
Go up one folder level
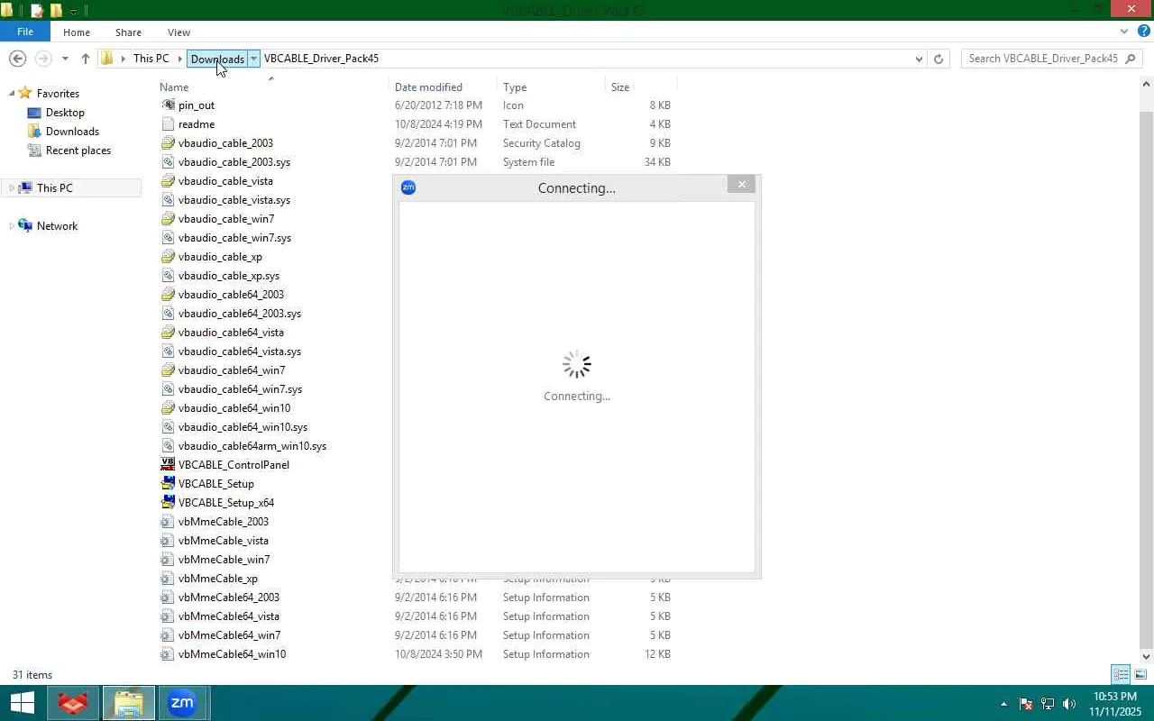tap(86, 59)
